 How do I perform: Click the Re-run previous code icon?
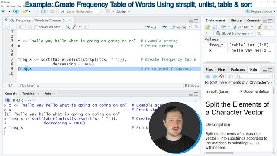(x=164, y=27)
